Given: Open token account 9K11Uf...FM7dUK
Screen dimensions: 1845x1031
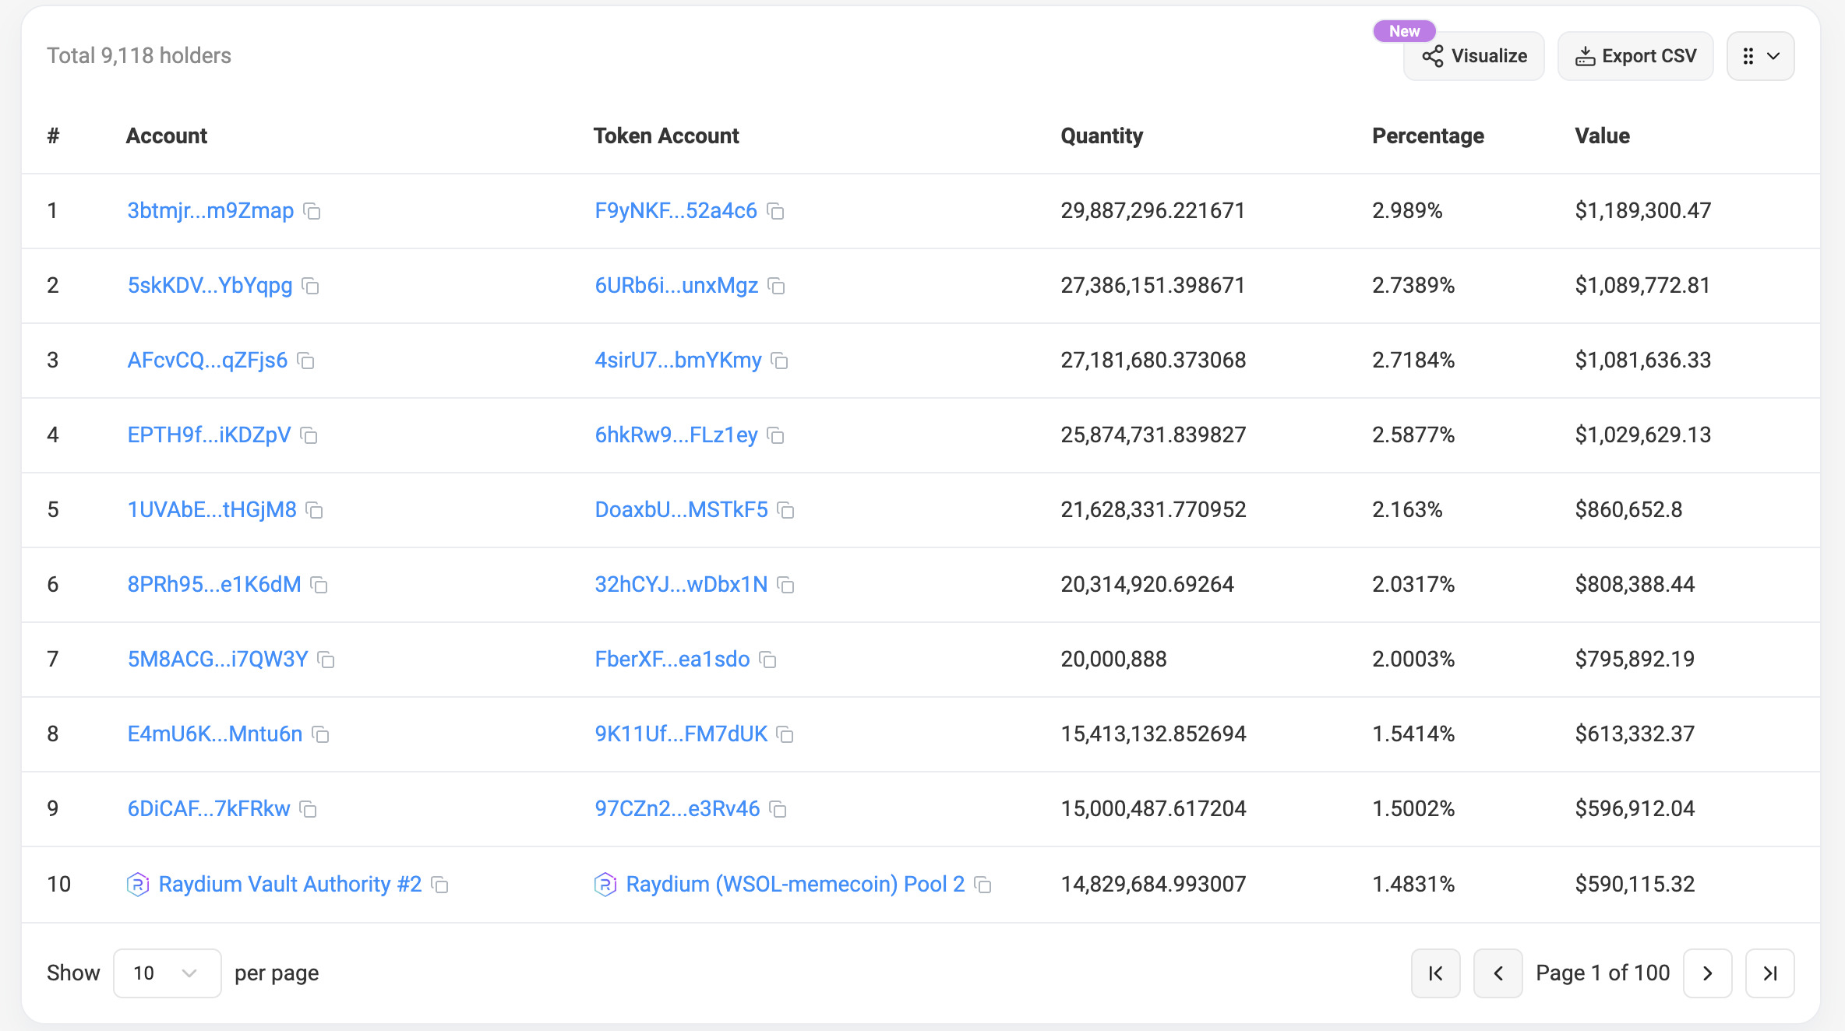Looking at the screenshot, I should (x=681, y=734).
